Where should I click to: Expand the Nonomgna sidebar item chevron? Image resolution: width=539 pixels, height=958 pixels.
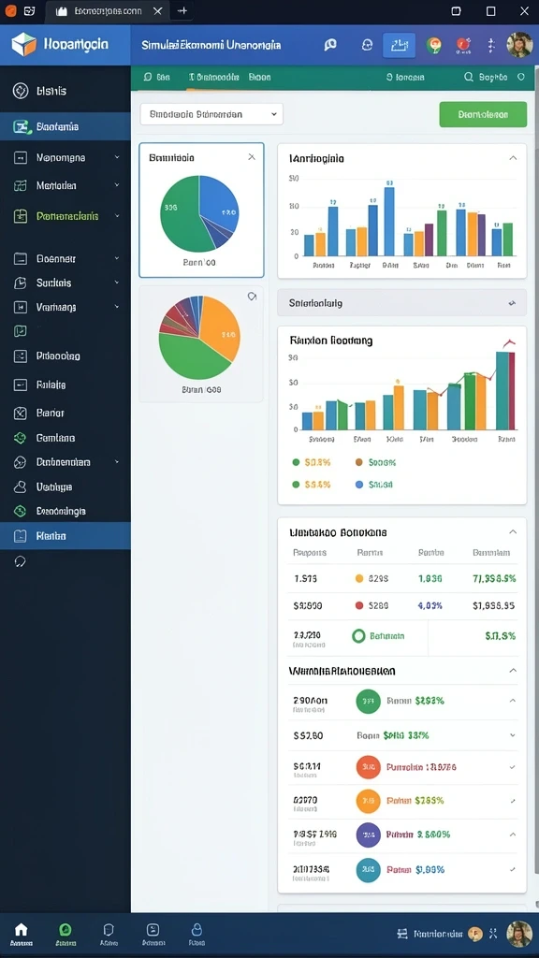pos(117,157)
